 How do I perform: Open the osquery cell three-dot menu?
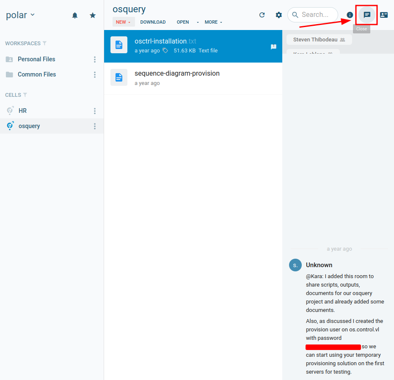(x=95, y=126)
